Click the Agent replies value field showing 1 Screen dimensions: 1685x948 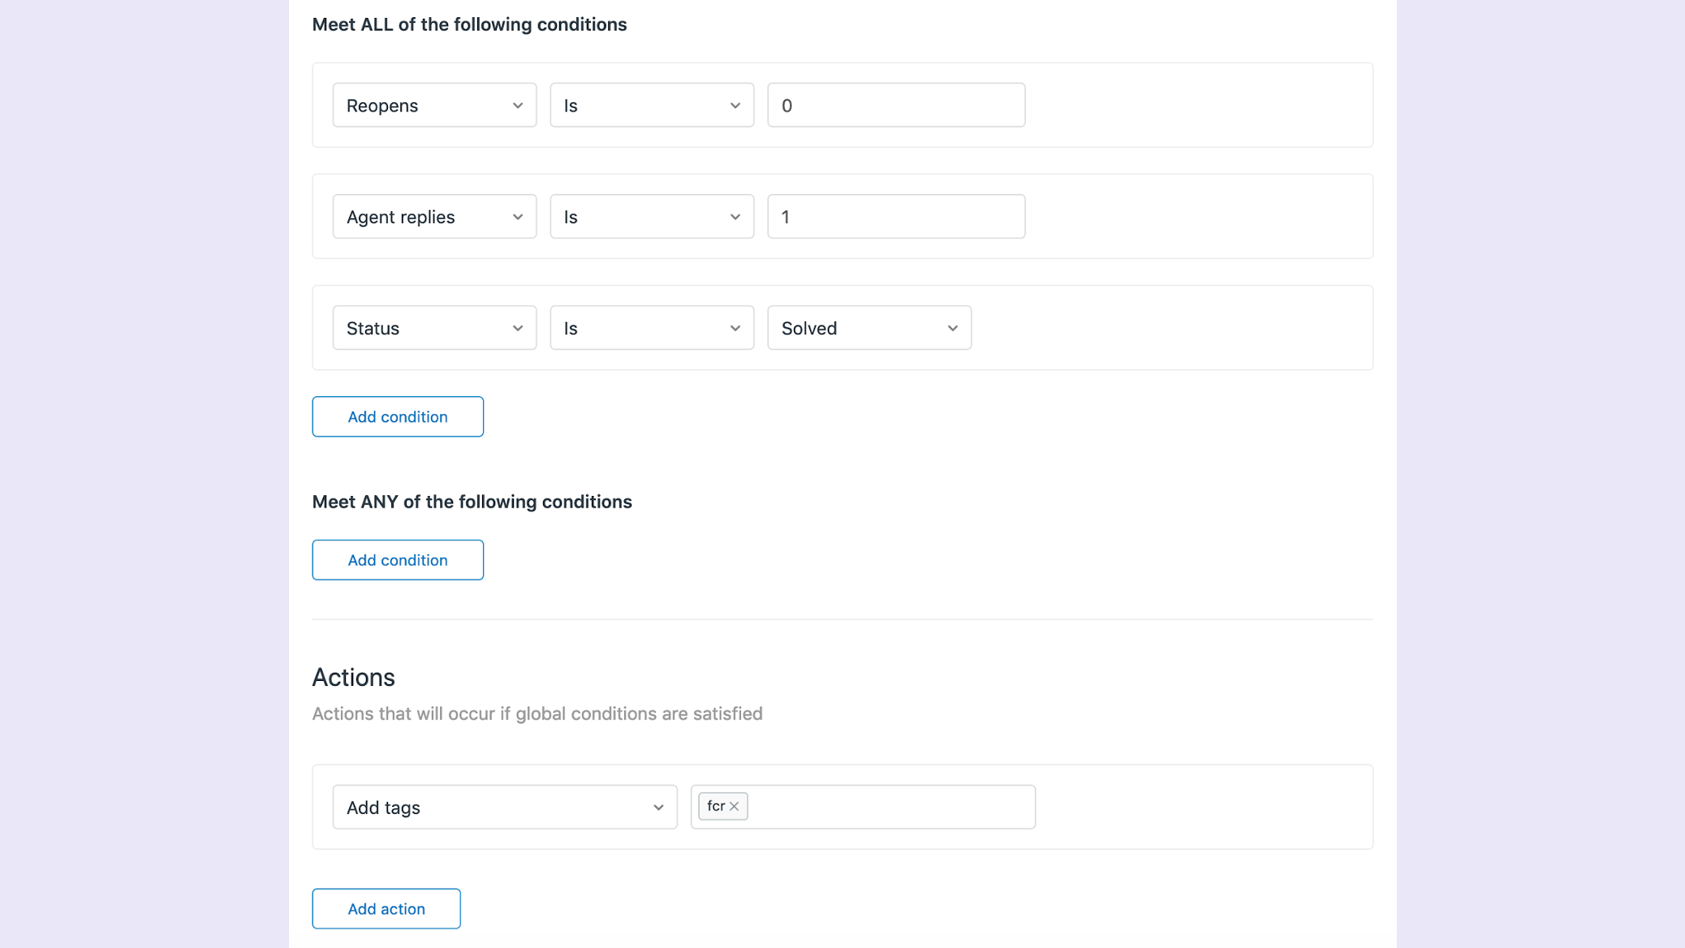pos(895,216)
